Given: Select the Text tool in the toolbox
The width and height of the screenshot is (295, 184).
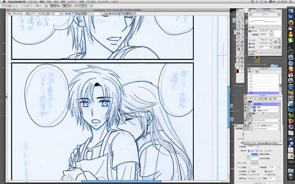Looking at the screenshot, I should click(242, 49).
